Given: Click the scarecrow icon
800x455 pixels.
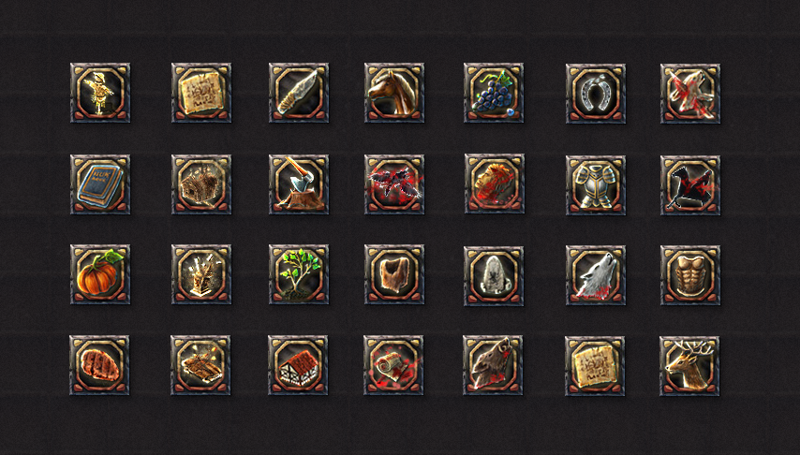Looking at the screenshot, I should coord(100,93).
